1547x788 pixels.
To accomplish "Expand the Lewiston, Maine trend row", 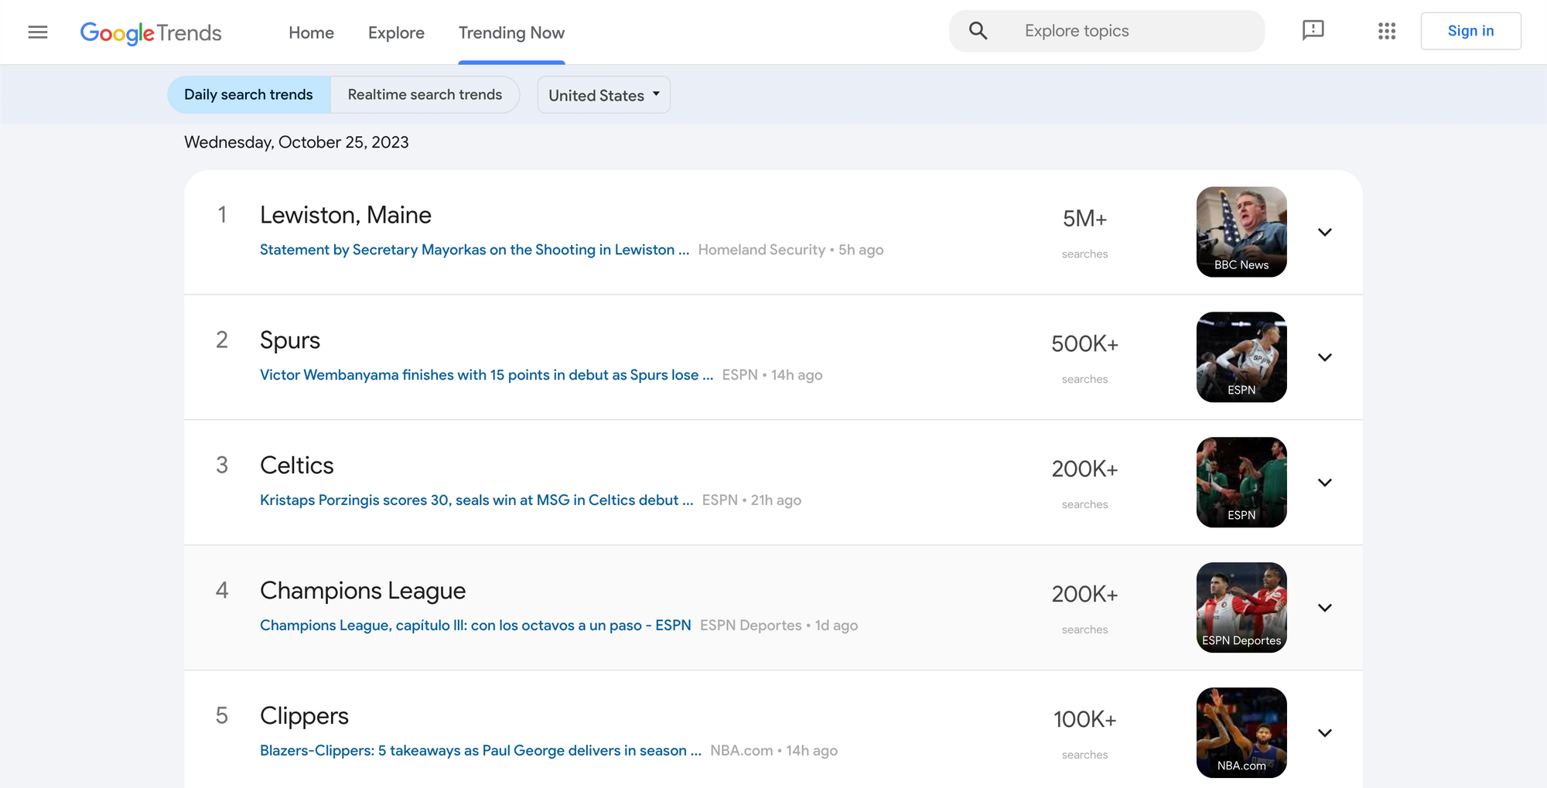I will pos(1324,232).
